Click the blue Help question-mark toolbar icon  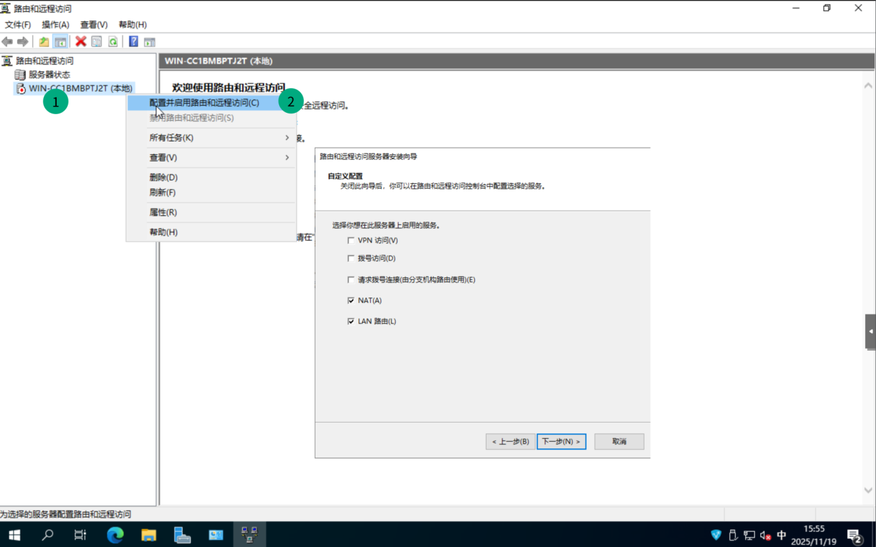[x=133, y=42]
